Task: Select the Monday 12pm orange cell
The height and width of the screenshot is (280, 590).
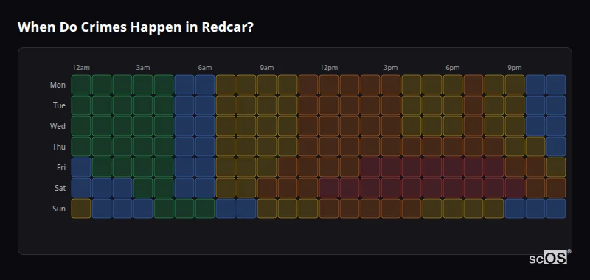Action: coord(329,85)
